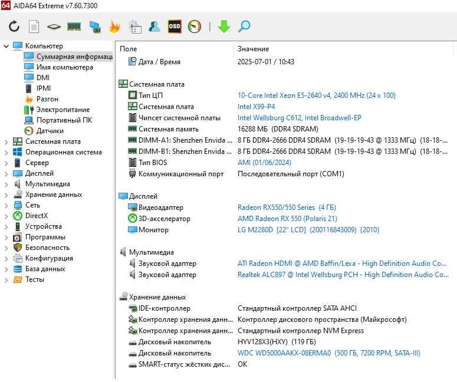Open the Radeon RX550/550 Series link

287,208
